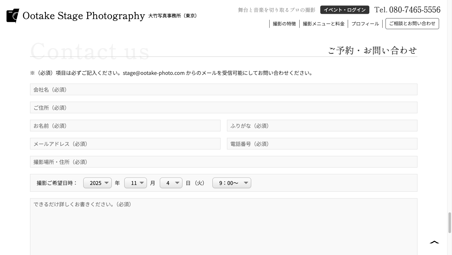Viewport: 452px width, 255px height.
Task: Open プロフィール menu item
Action: [x=365, y=24]
